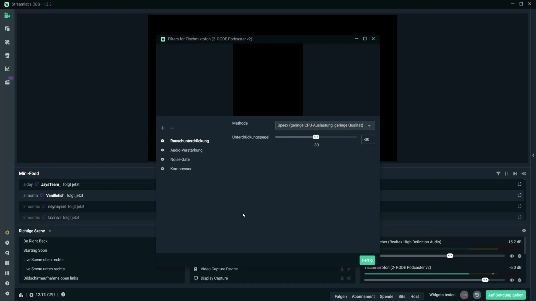Replay the JaysTeam_ follow alert

click(520, 184)
